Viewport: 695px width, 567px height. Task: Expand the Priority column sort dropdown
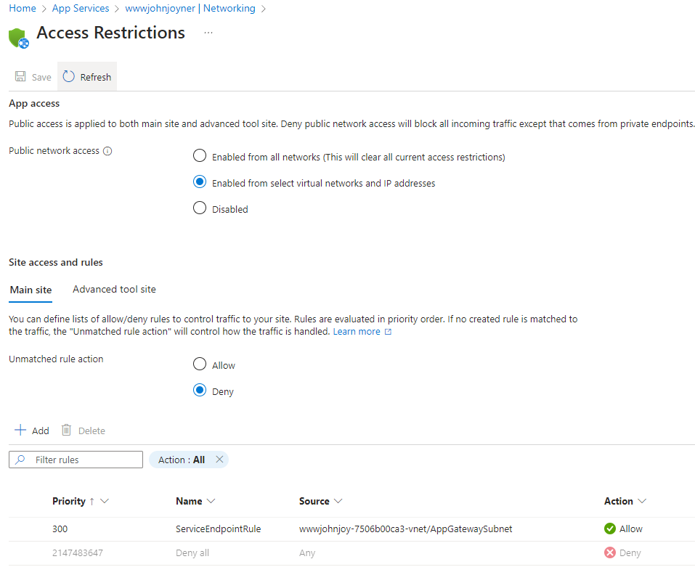click(x=105, y=501)
